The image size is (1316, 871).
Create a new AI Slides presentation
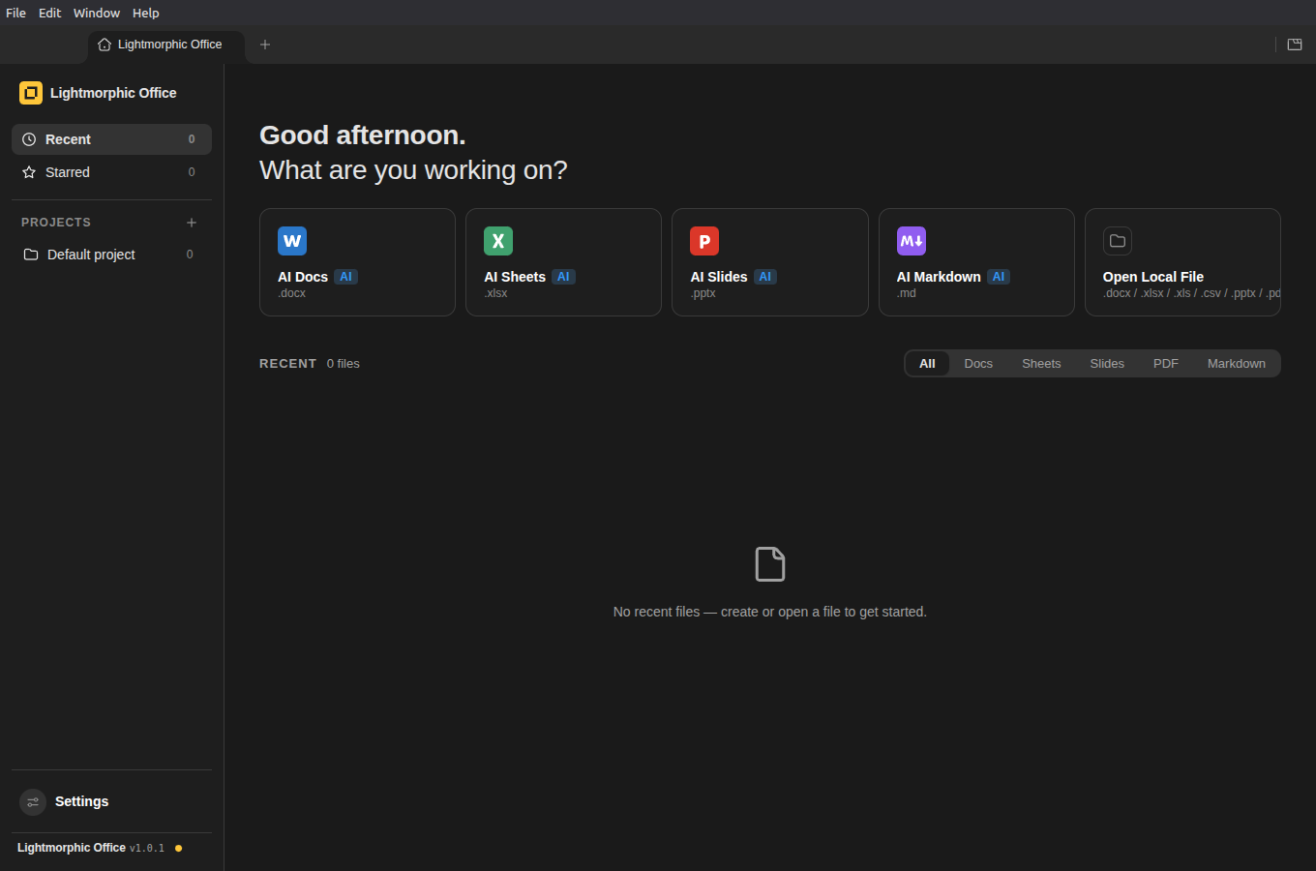click(770, 262)
